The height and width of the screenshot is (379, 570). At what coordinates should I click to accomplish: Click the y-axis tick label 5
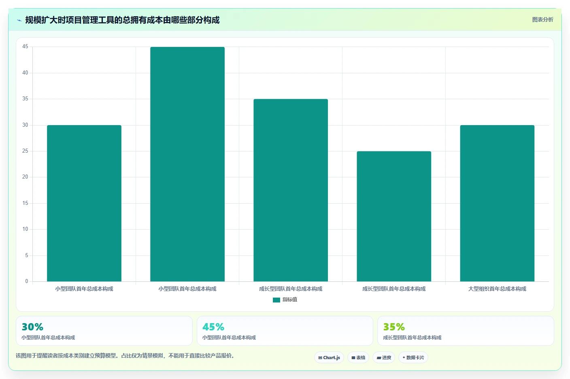27,256
